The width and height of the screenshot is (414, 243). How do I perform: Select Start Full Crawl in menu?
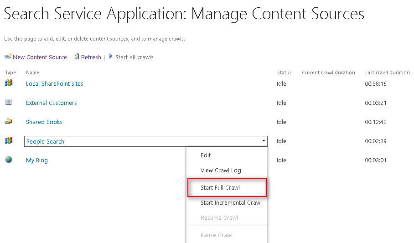pyautogui.click(x=220, y=188)
